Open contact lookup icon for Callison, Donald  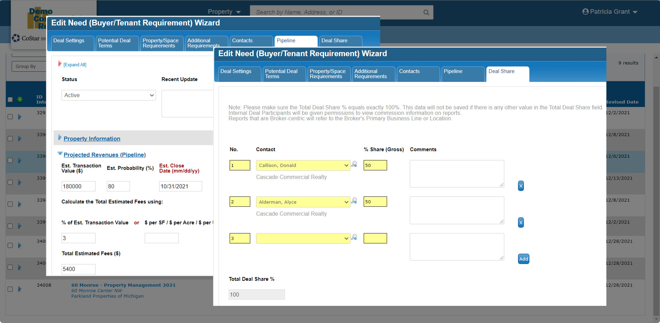pyautogui.click(x=354, y=164)
